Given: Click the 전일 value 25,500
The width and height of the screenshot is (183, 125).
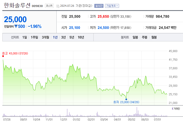Looking at the screenshot, I should pos(75,16).
